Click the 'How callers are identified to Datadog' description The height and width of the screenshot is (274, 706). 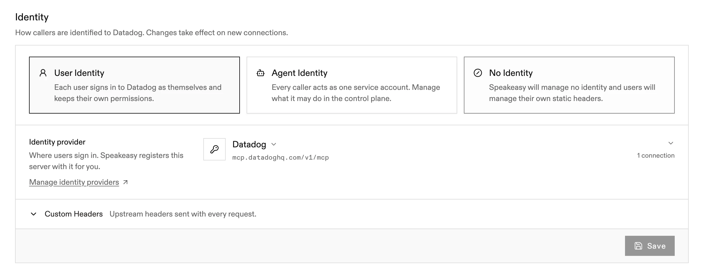click(x=152, y=33)
